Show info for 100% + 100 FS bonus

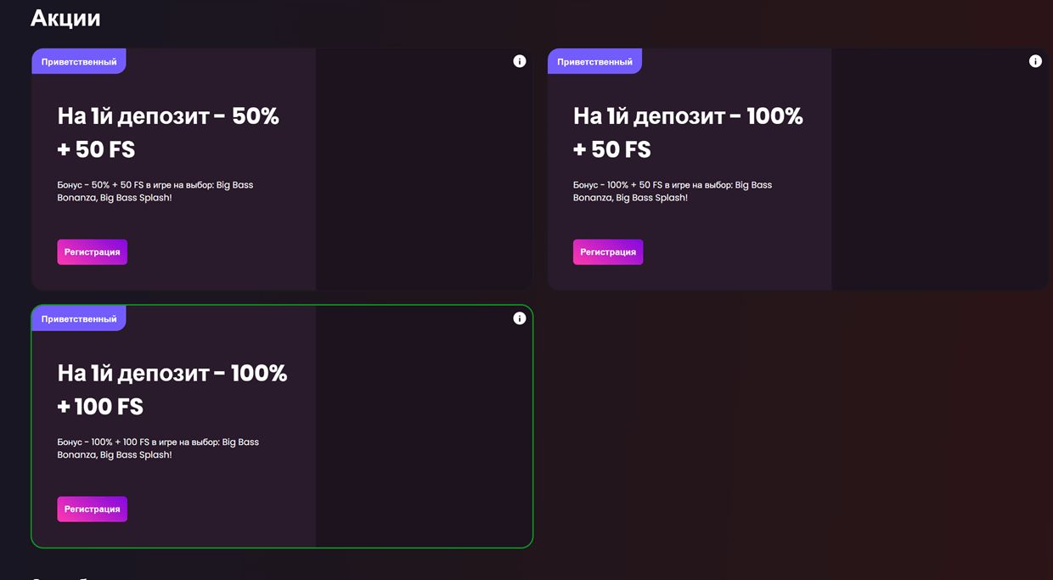coord(520,318)
